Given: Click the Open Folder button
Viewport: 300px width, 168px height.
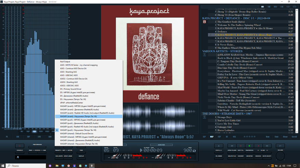Looking at the screenshot, I should (232, 153).
